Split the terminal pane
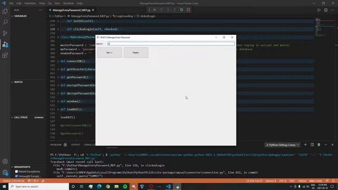 [x=312, y=145]
